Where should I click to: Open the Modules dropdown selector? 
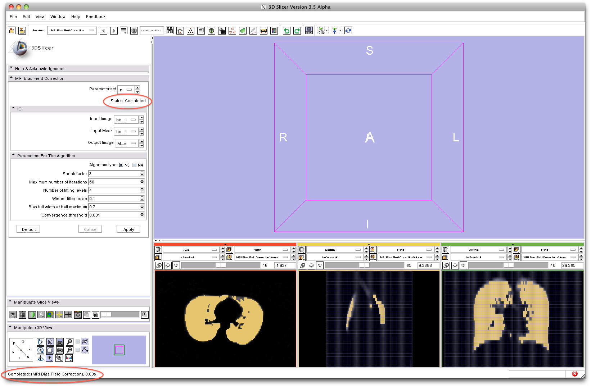coord(72,31)
